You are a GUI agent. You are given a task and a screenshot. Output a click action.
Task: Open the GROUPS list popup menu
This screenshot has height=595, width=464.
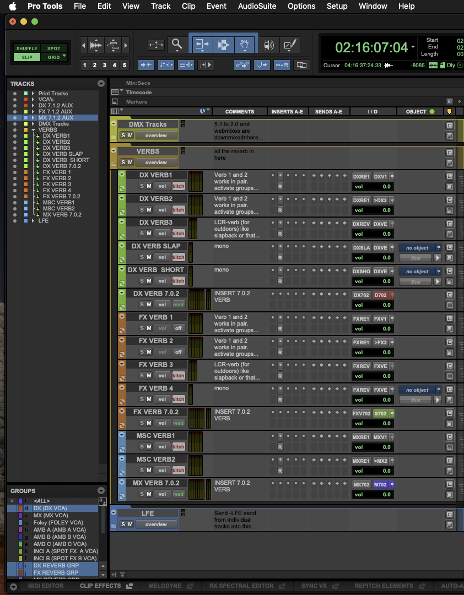pyautogui.click(x=101, y=490)
